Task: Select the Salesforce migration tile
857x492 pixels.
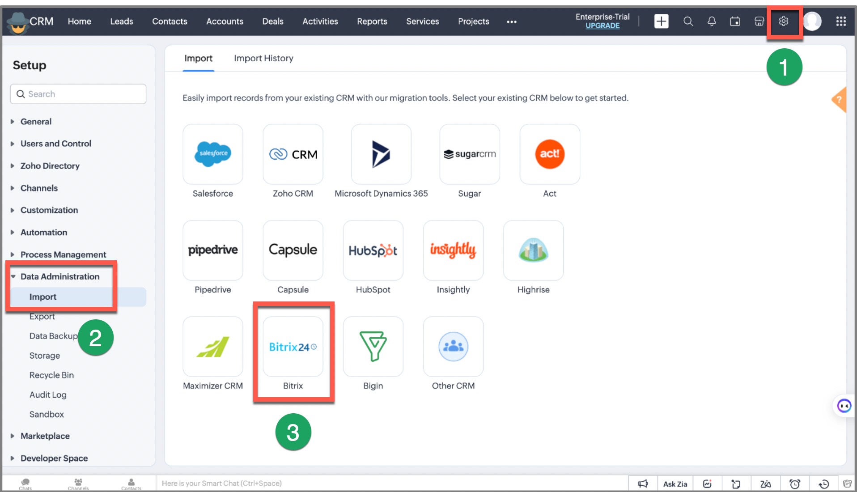Action: click(x=213, y=154)
